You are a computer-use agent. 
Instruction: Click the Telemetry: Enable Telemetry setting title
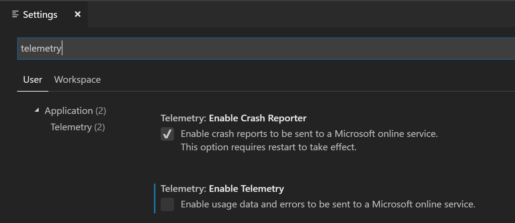222,188
